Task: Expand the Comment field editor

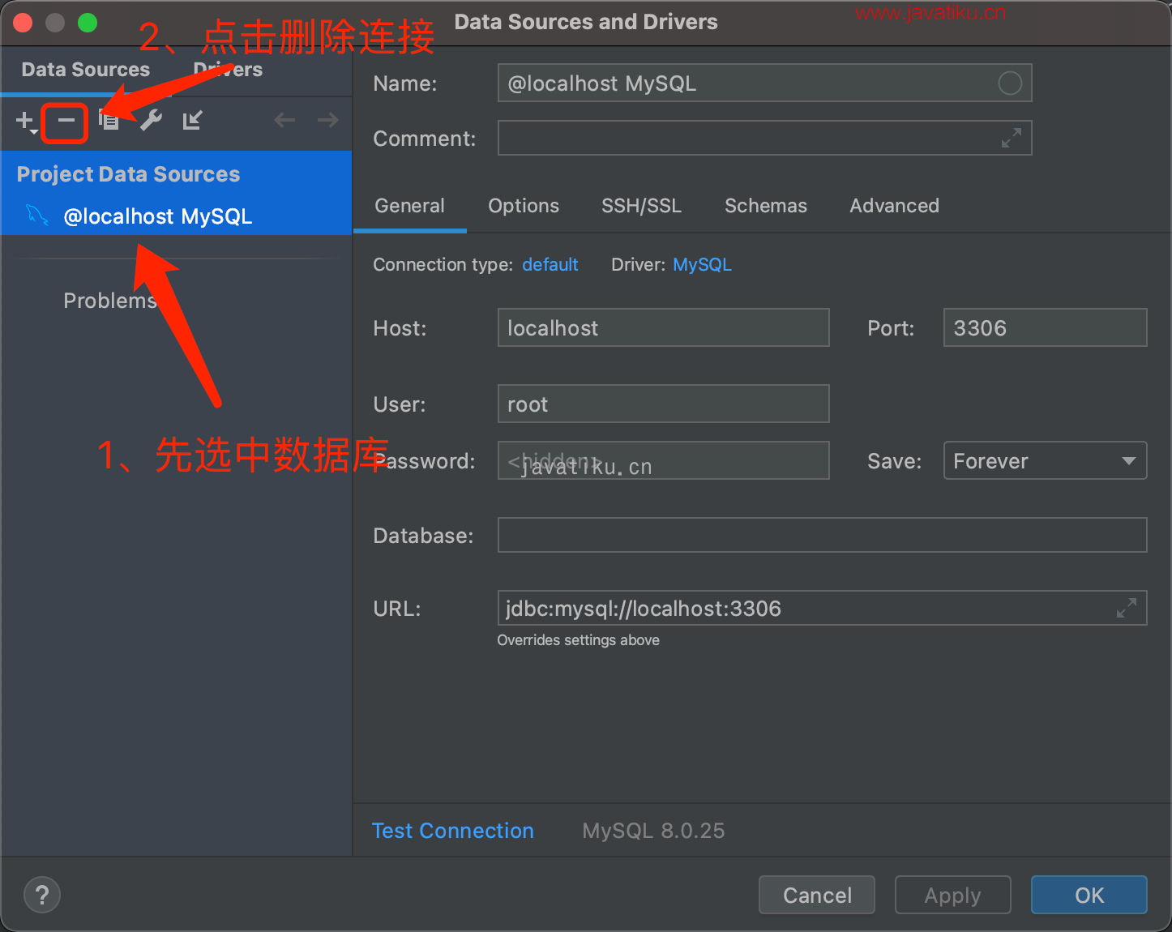Action: click(x=1011, y=138)
